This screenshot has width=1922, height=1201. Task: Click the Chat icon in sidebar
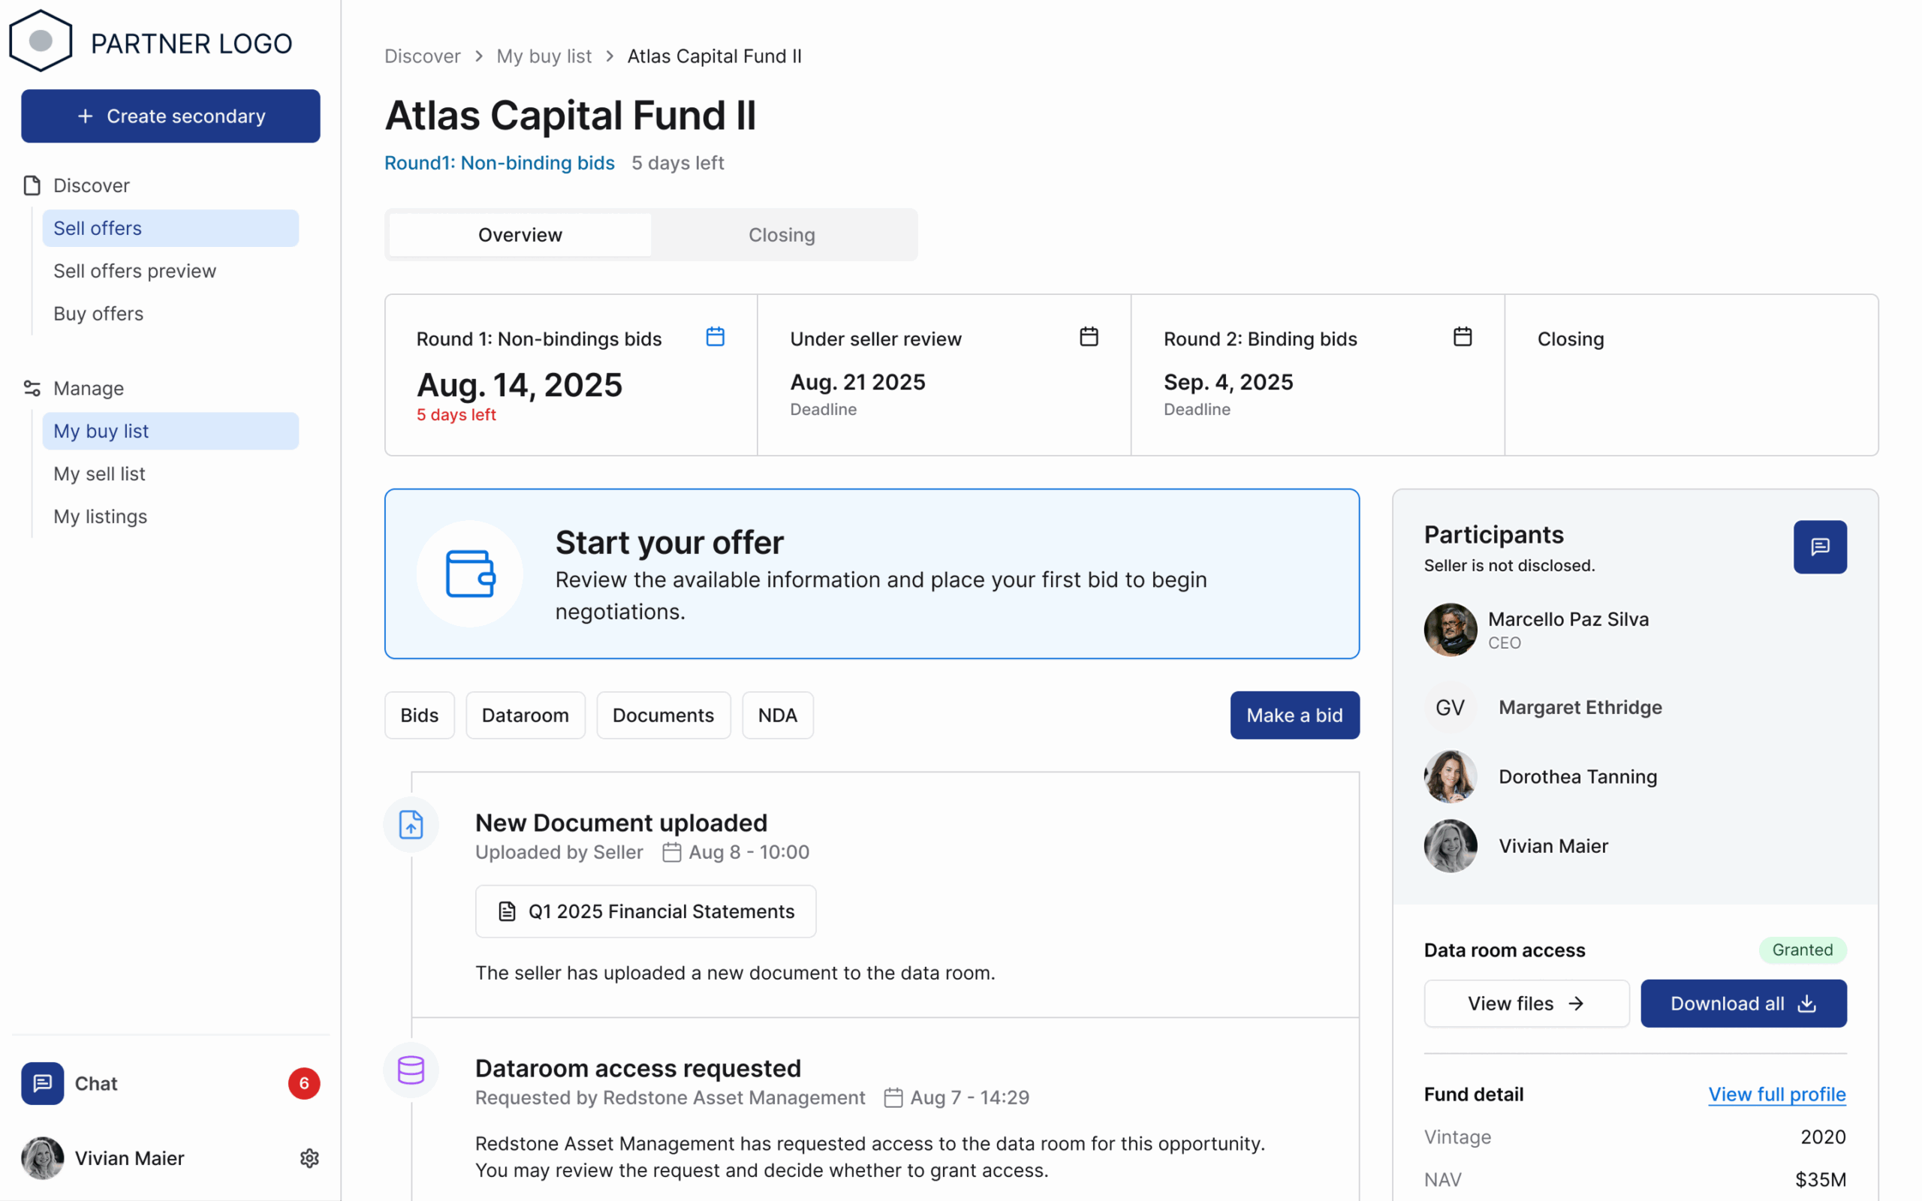tap(42, 1083)
